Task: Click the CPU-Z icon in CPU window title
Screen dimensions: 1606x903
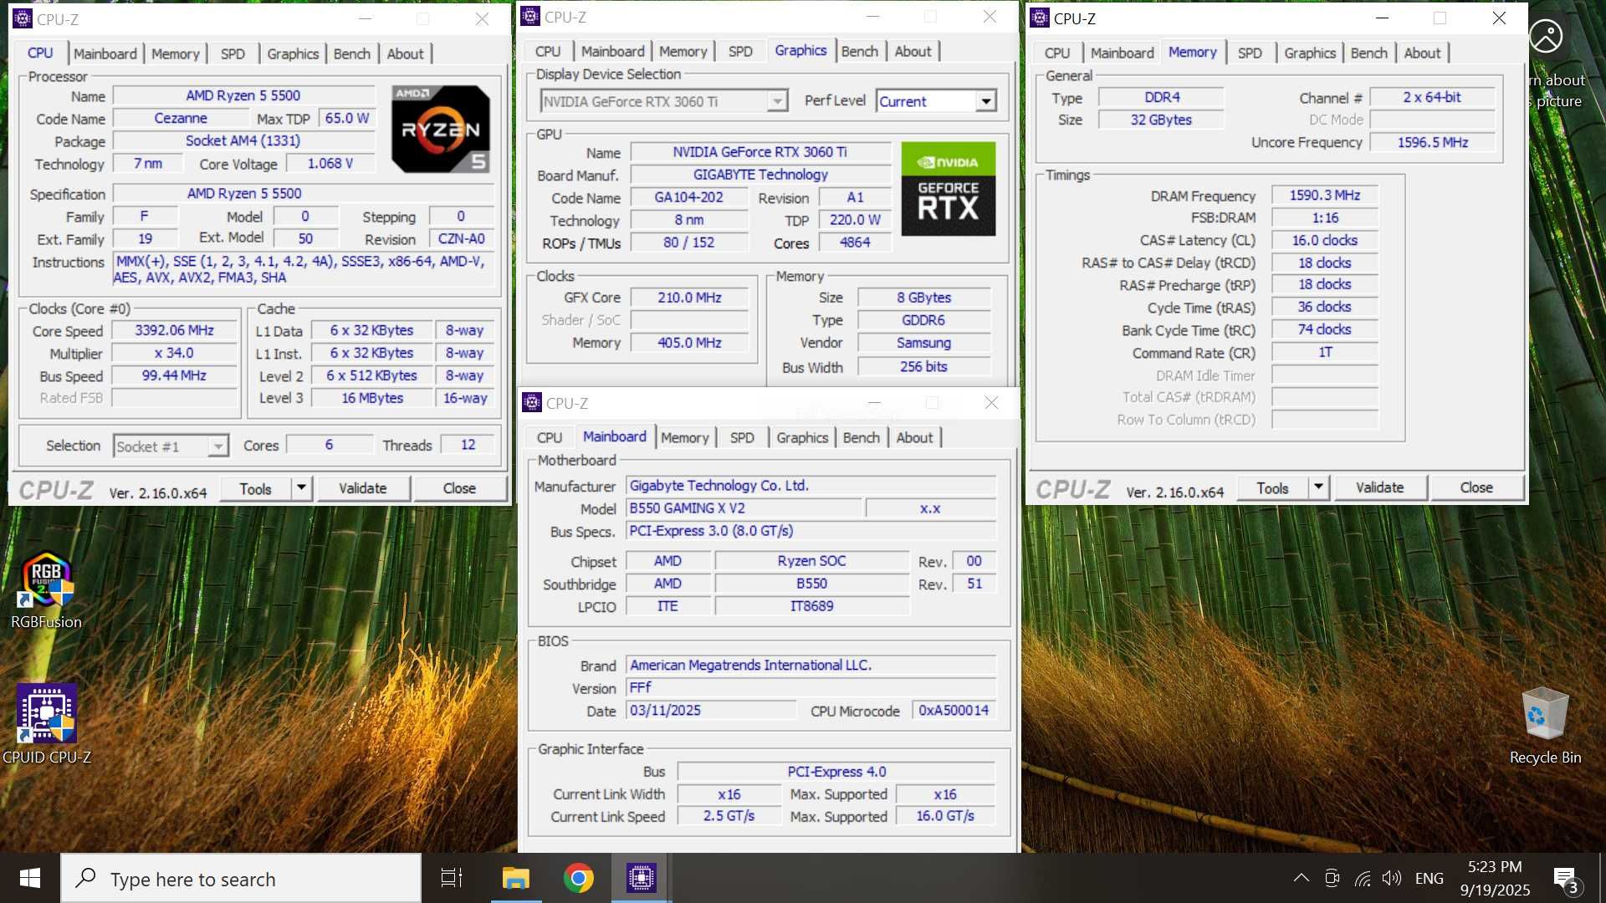Action: click(23, 18)
